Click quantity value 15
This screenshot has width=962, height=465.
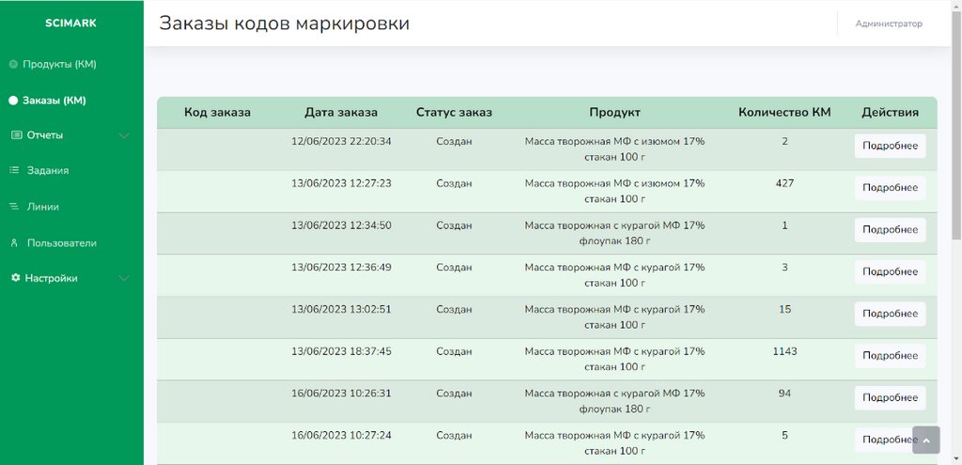point(784,309)
